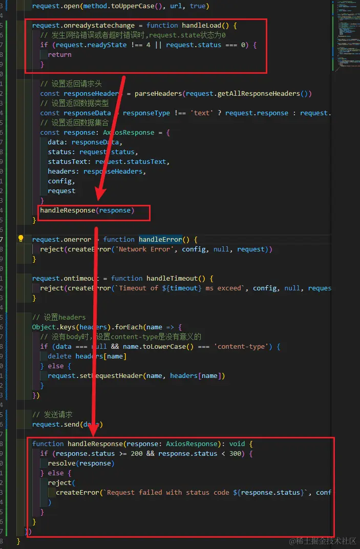Click Request failed with status code string
This screenshot has height=549, width=360.
[204, 492]
